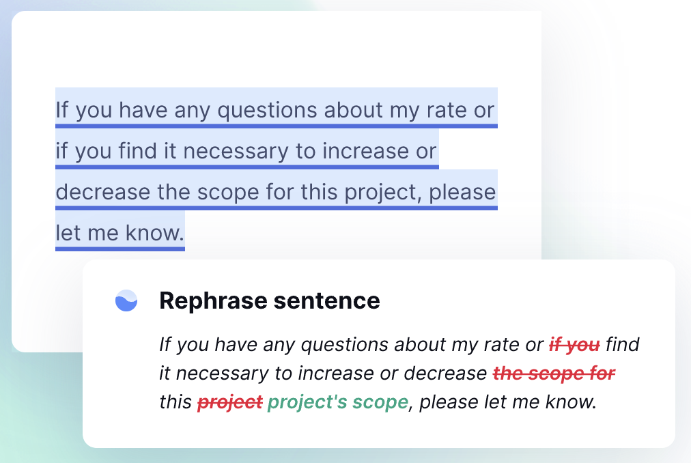Click the word 'please' ending the third highlighted line

[x=462, y=193]
